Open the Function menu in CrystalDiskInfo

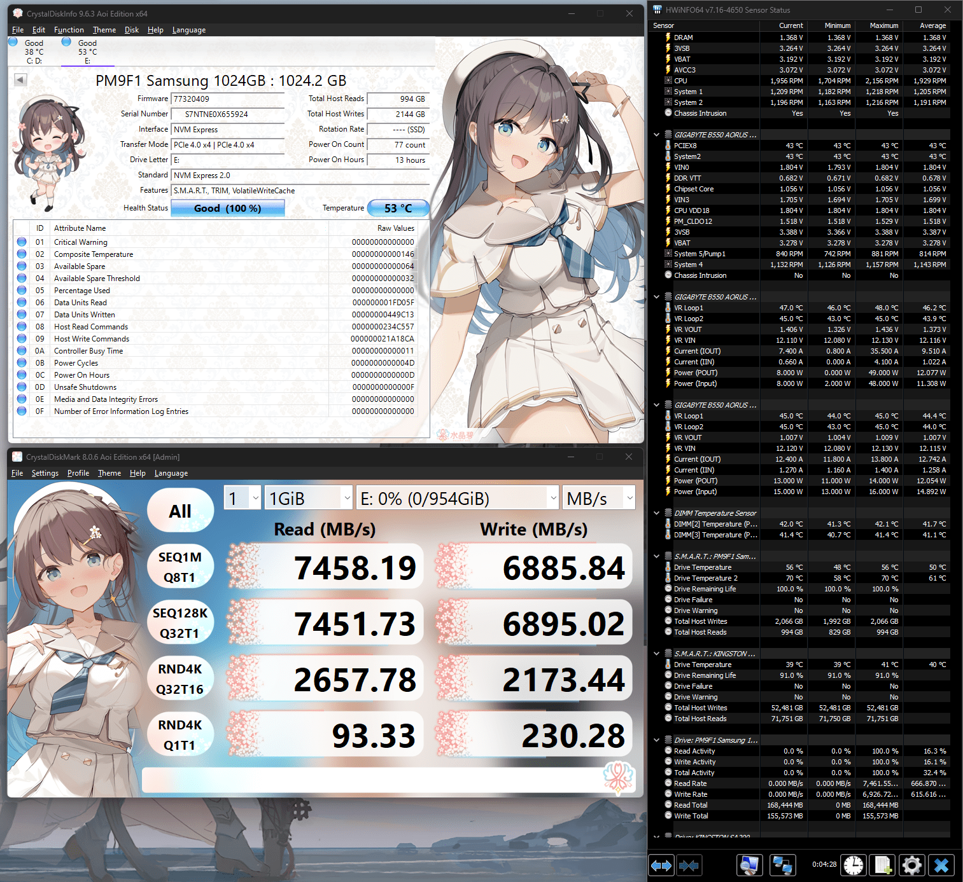69,30
